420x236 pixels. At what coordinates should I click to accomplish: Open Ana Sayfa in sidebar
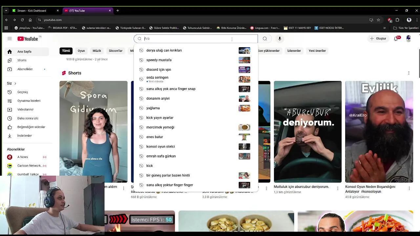click(x=26, y=51)
